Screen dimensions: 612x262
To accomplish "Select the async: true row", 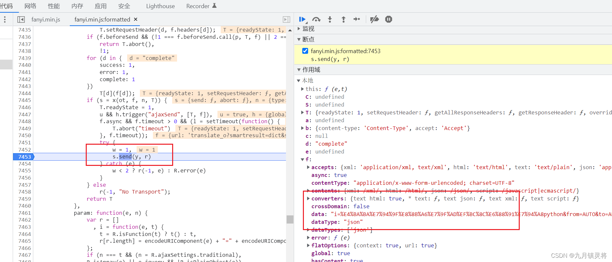I will click(x=329, y=175).
